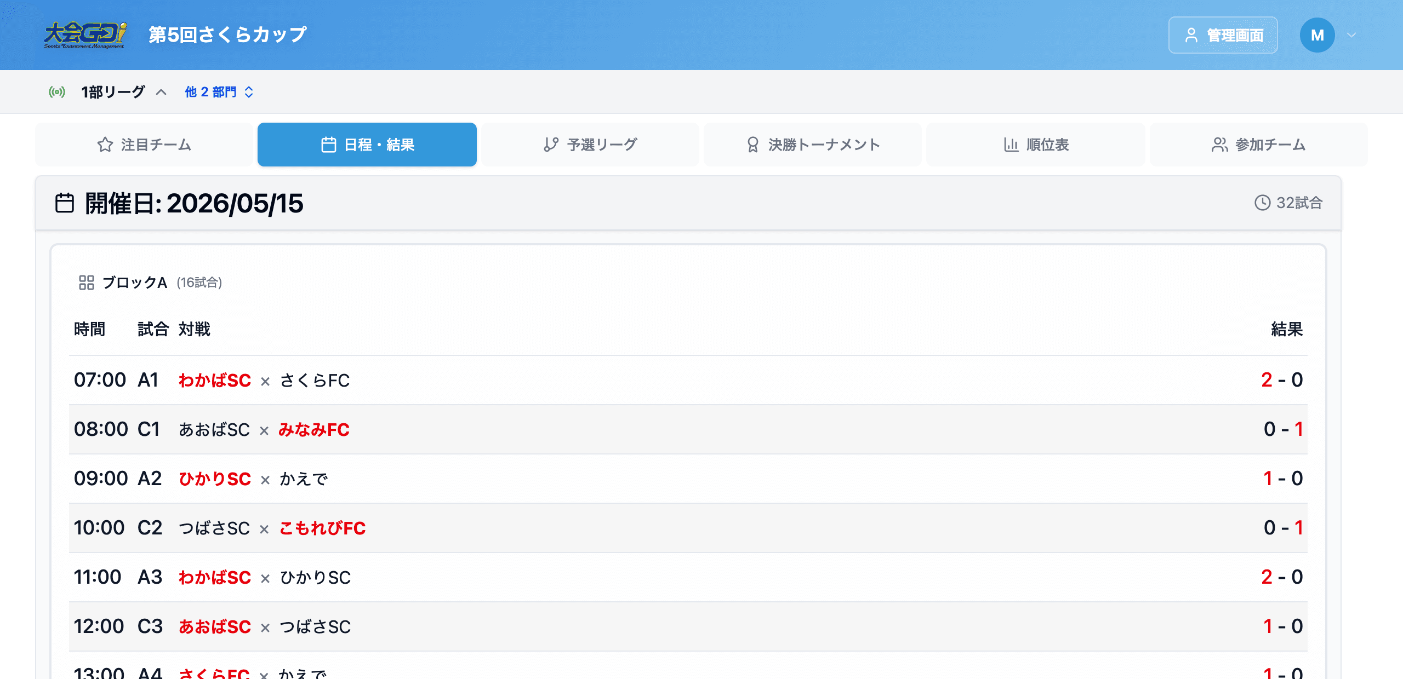Image resolution: width=1403 pixels, height=679 pixels.
Task: Click the 0 - 1 result of match C1
Action: pos(1283,429)
